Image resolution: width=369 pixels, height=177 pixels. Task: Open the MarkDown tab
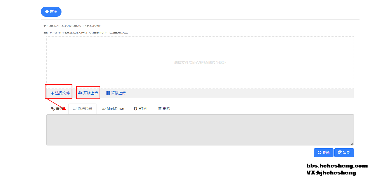(115, 109)
